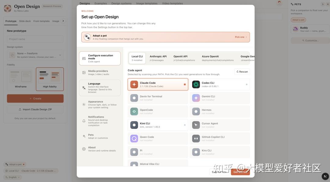The height and width of the screenshot is (182, 330).
Task: Select the Codex CLI agent icon
Action: tap(196, 84)
